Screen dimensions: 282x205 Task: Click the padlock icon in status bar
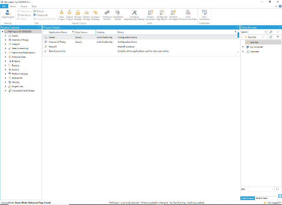tap(265, 203)
